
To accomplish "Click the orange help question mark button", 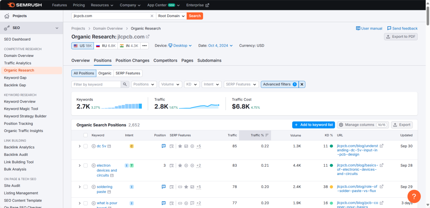I will [x=414, y=196].
